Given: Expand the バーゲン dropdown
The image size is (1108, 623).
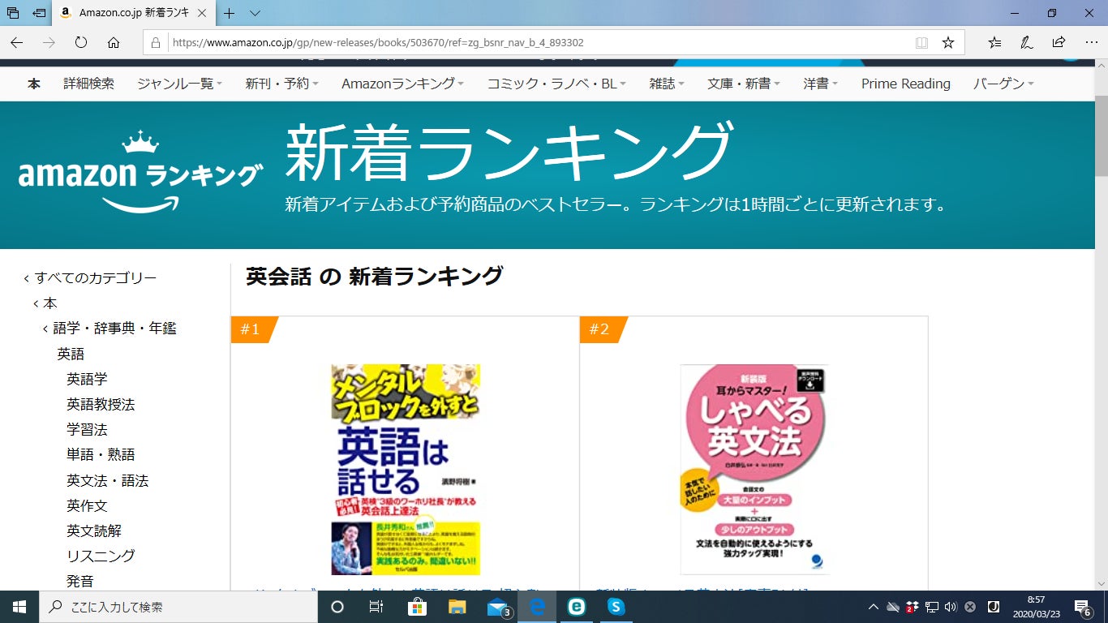Looking at the screenshot, I should (x=1004, y=84).
